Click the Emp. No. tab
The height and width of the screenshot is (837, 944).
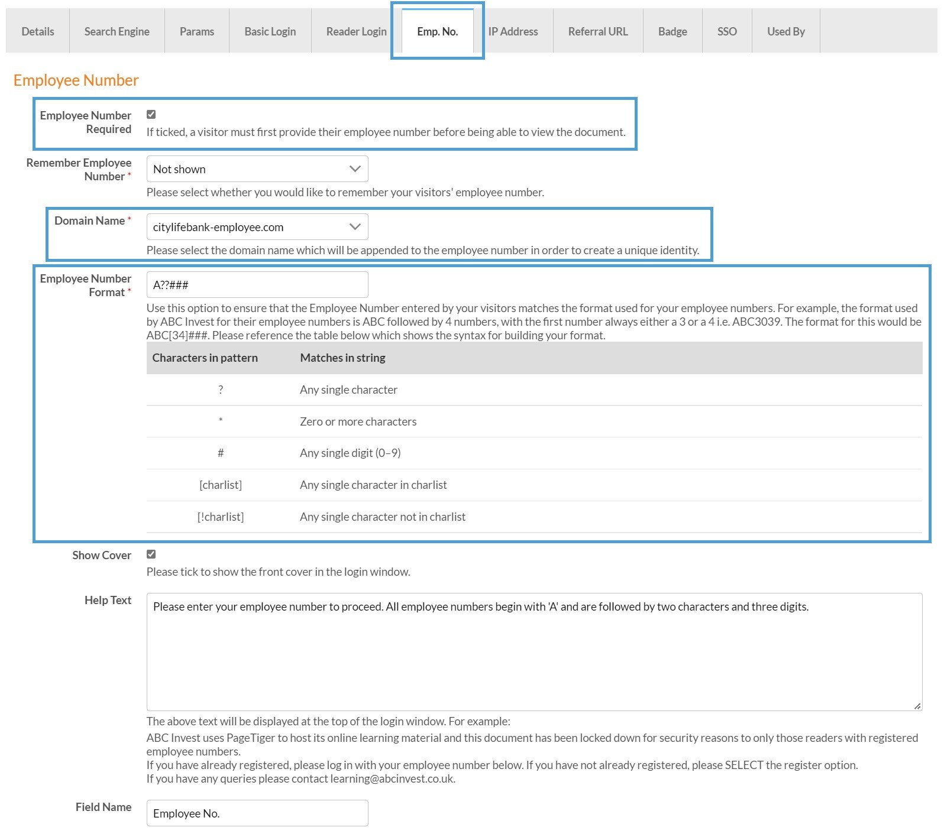(x=437, y=31)
